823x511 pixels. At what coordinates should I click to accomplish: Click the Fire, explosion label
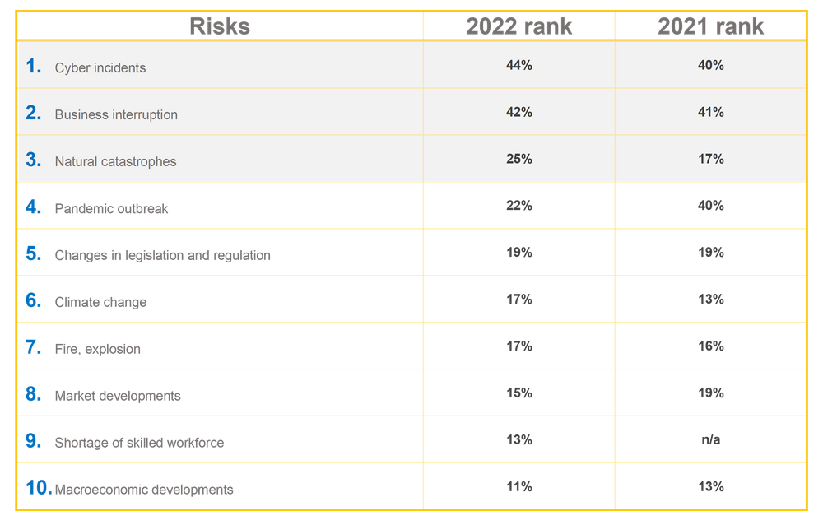pos(98,350)
